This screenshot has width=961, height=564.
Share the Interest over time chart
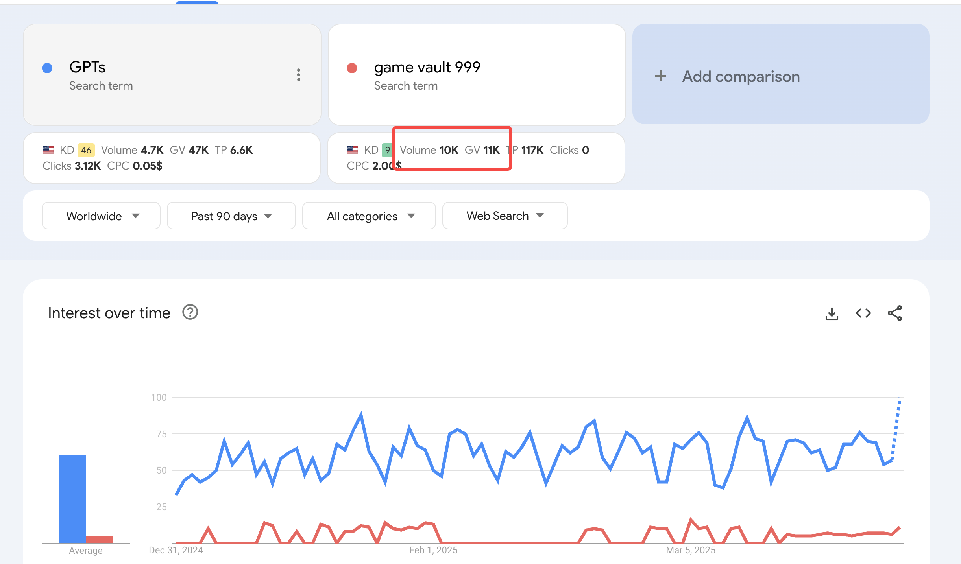[x=895, y=313]
